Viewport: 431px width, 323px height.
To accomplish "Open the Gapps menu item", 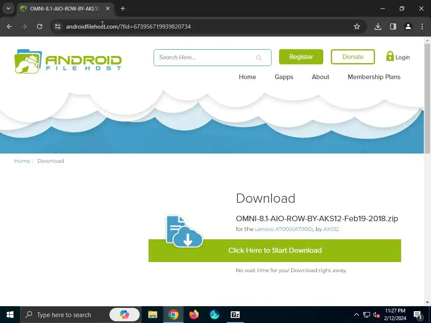I will [284, 77].
